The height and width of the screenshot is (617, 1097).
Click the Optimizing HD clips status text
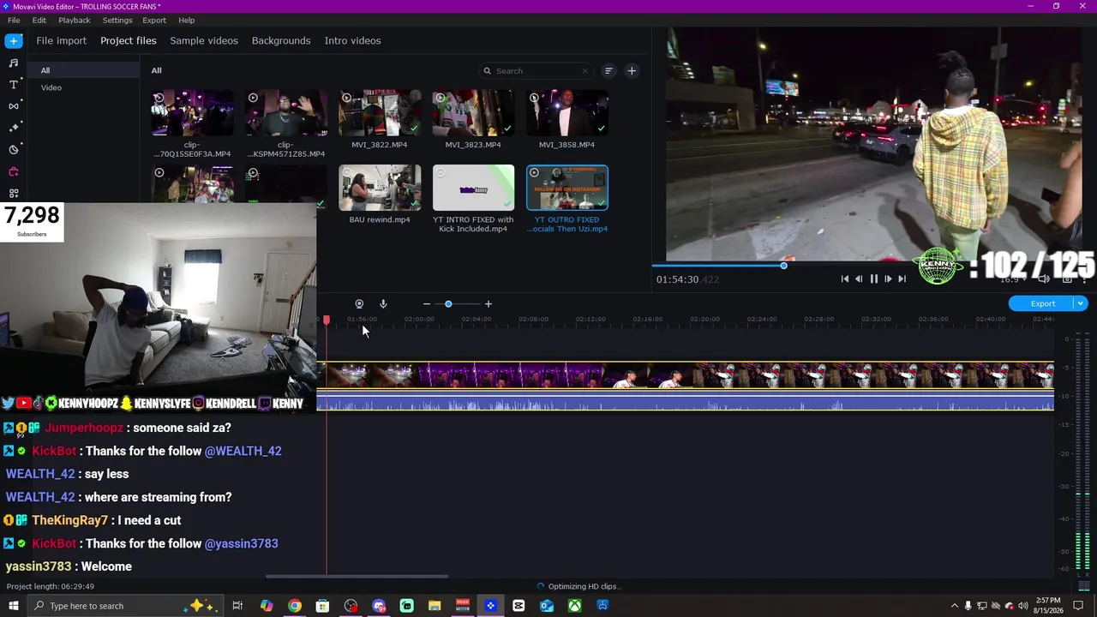coord(583,586)
